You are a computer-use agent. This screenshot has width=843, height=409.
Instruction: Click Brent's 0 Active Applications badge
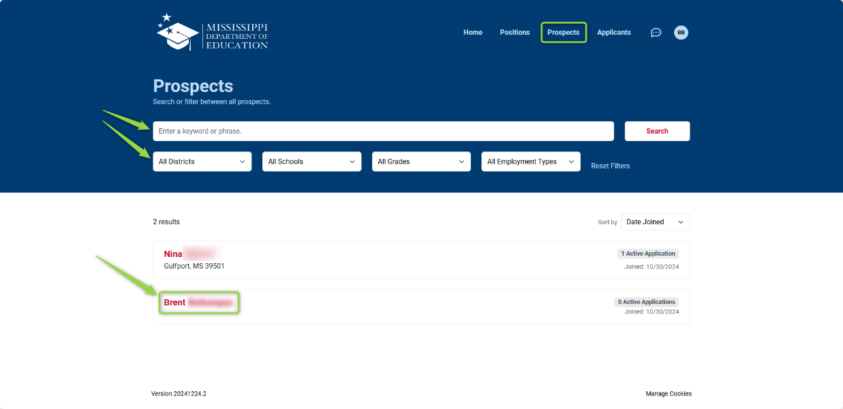pos(646,302)
